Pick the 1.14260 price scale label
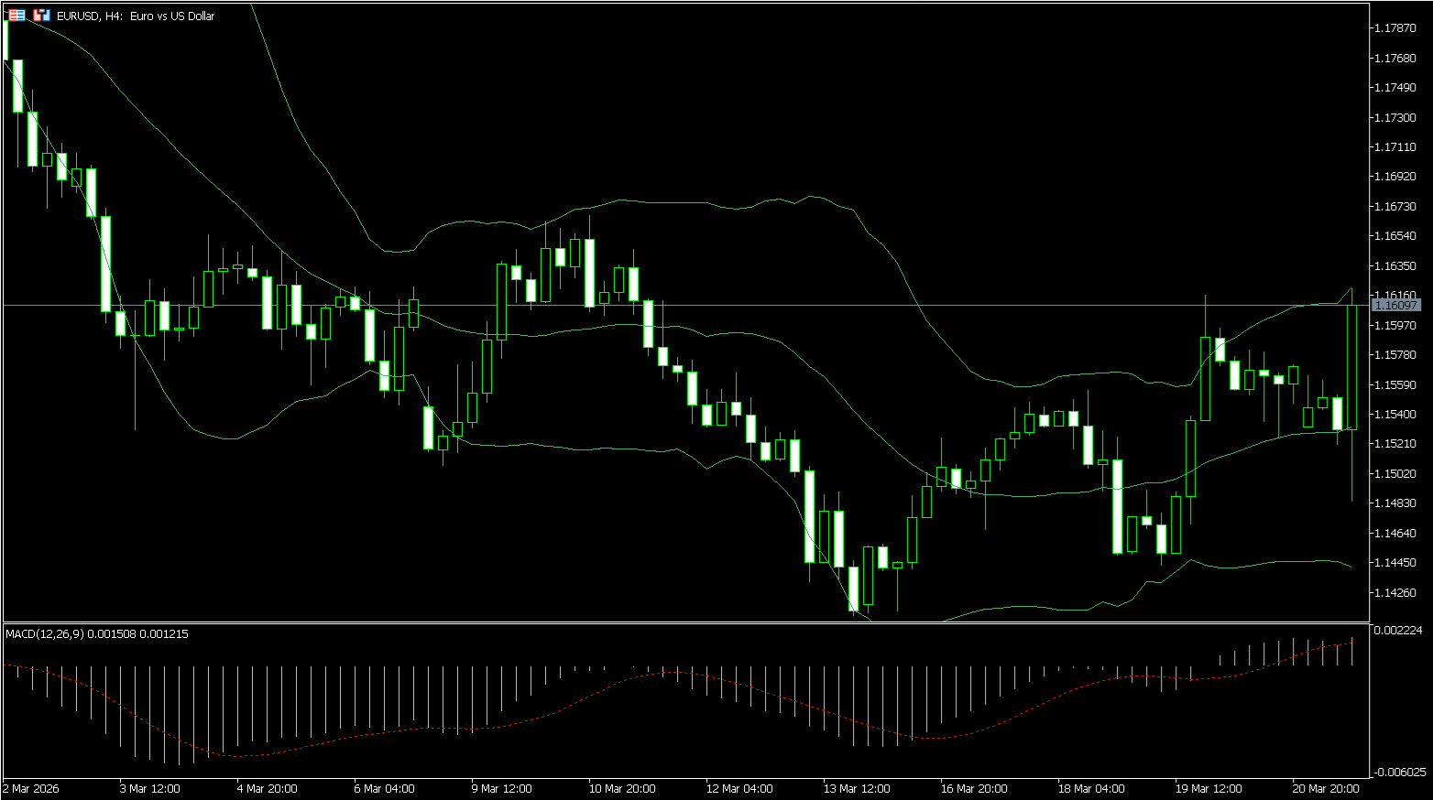 tap(1395, 592)
